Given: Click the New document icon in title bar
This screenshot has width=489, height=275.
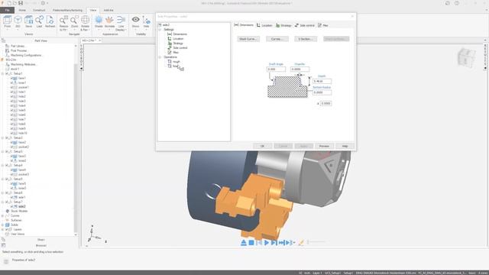Looking at the screenshot, I should (x=9, y=3).
